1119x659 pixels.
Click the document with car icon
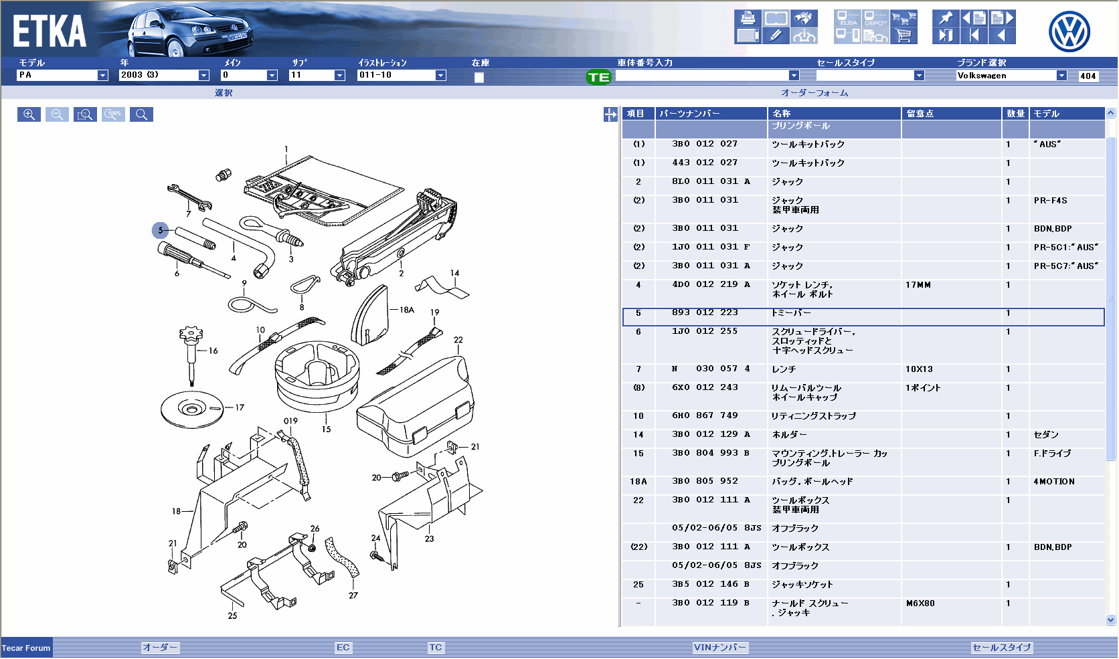click(875, 35)
